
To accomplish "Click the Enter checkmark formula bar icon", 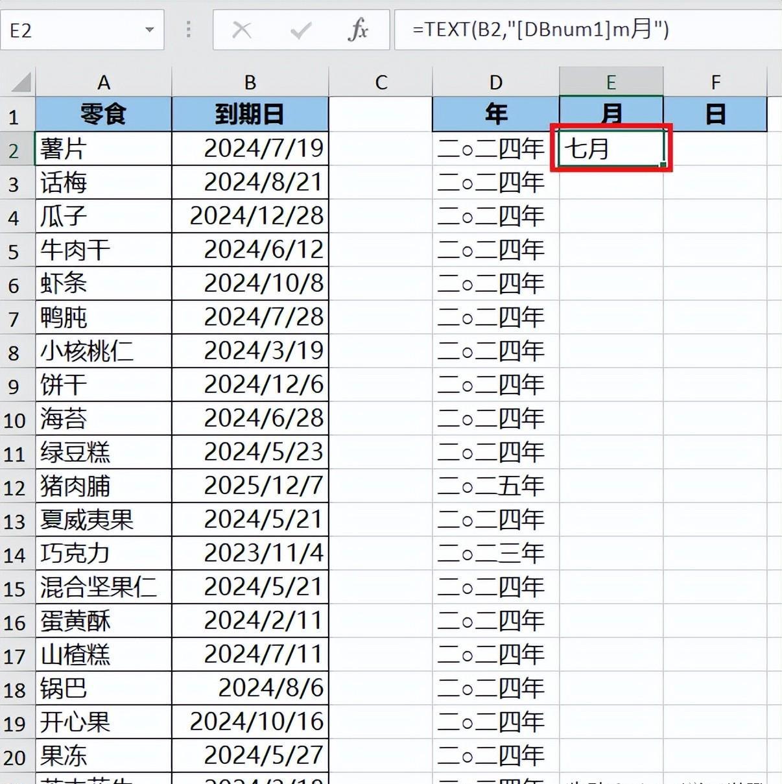I will tap(300, 30).
